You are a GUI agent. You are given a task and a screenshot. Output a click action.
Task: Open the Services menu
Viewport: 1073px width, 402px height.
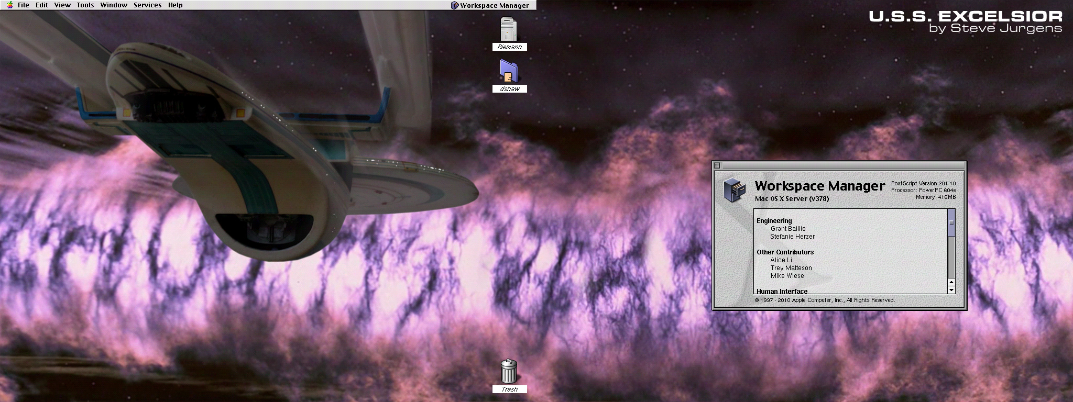click(x=147, y=5)
